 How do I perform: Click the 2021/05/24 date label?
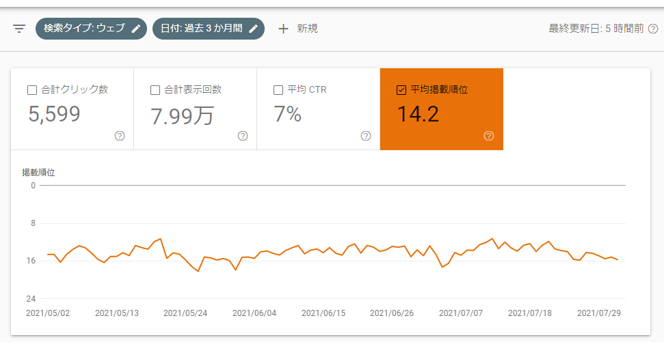185,313
